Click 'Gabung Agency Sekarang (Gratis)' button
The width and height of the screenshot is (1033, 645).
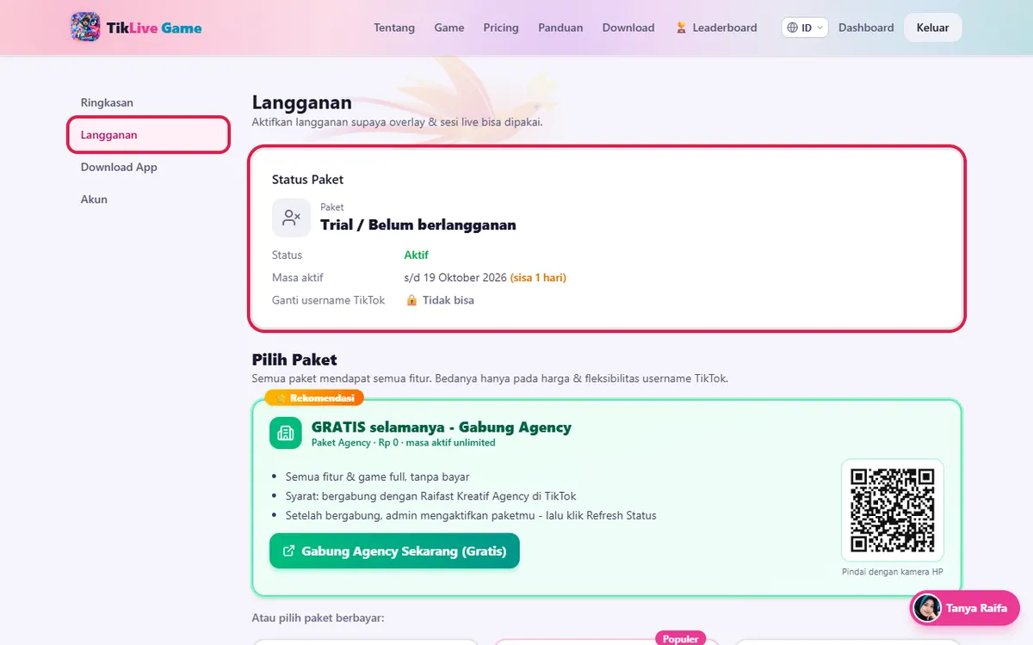(x=394, y=551)
